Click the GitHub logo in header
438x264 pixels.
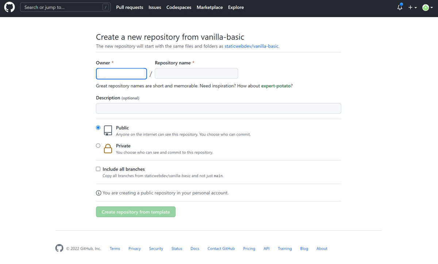[x=9, y=7]
